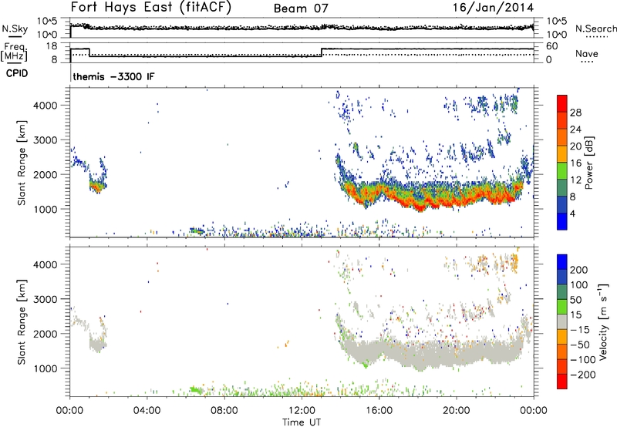Click the light green segment of power color bar

click(x=562, y=171)
